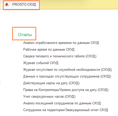This screenshot has height=116, width=118.
Task: Open Анализ отработанного времени по данным СКУД
Action: pyautogui.click(x=61, y=43)
